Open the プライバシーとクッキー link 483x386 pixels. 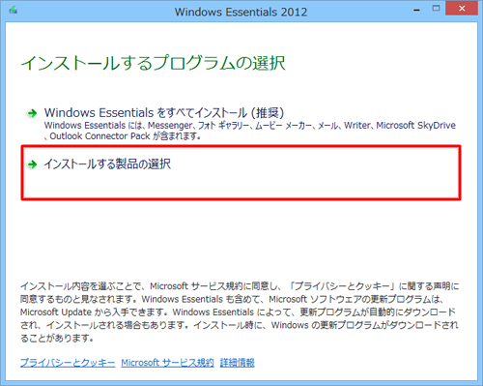pos(68,363)
